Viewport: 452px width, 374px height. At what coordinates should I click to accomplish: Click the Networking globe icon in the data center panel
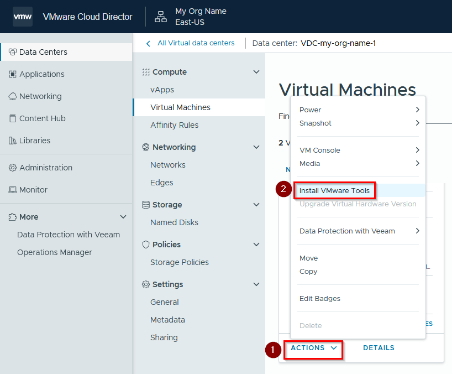146,147
